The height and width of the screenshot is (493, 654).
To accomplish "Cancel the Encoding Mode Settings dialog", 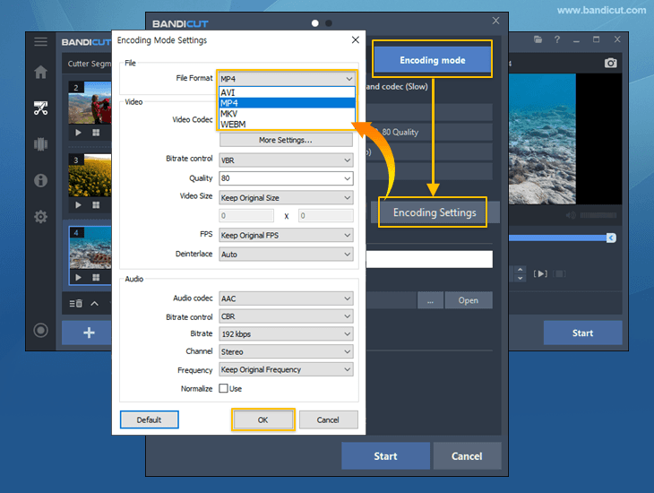I will (x=328, y=419).
